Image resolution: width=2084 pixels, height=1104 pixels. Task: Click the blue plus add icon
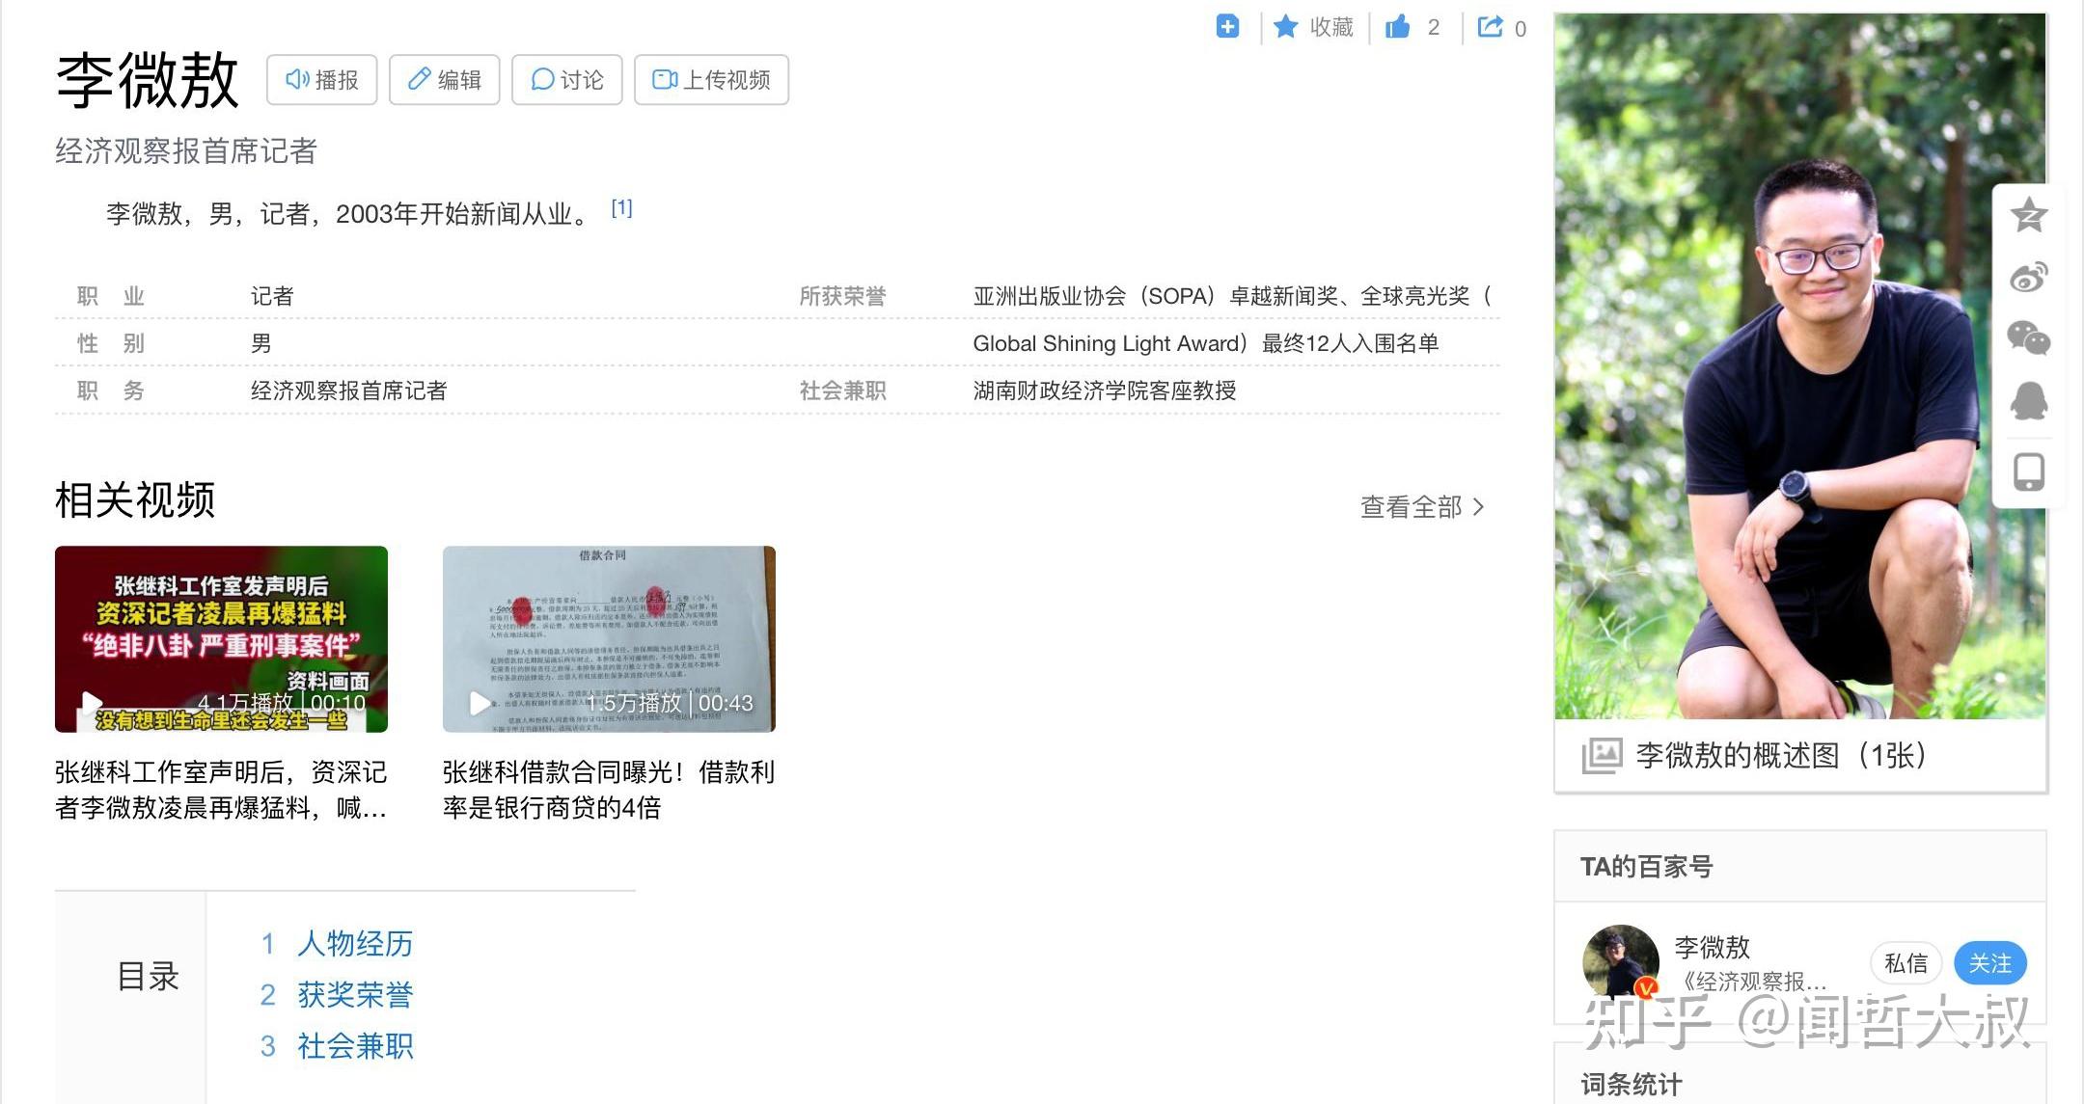tap(1227, 27)
